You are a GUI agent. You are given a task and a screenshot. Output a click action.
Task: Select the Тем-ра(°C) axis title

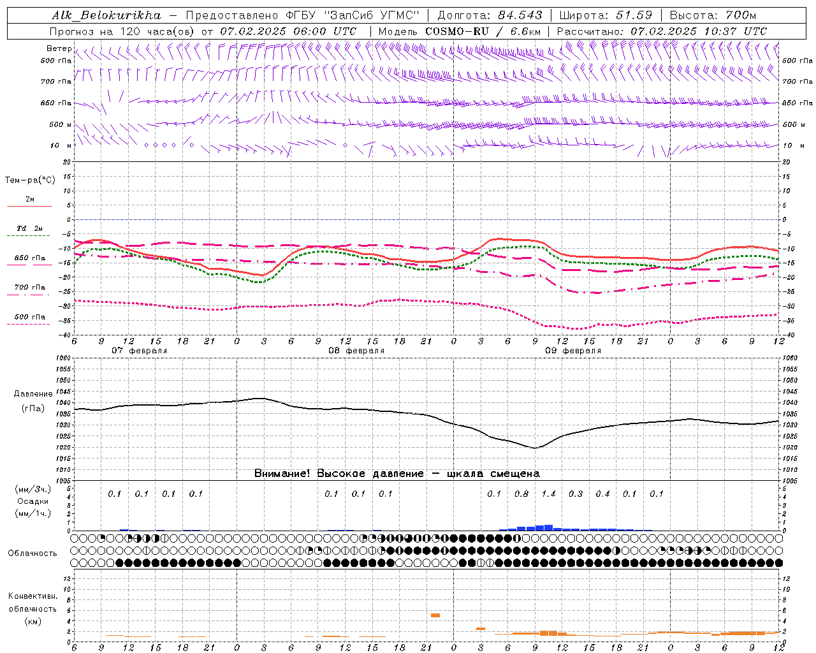click(30, 180)
